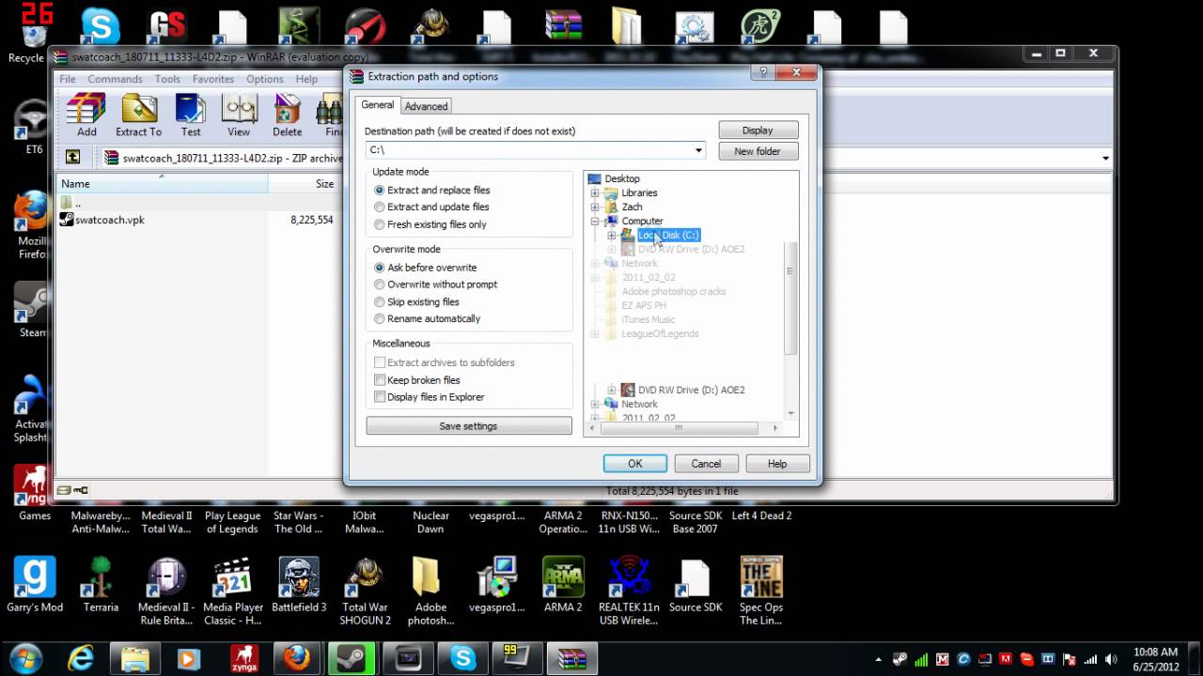Select Extract and update files option

[431, 207]
